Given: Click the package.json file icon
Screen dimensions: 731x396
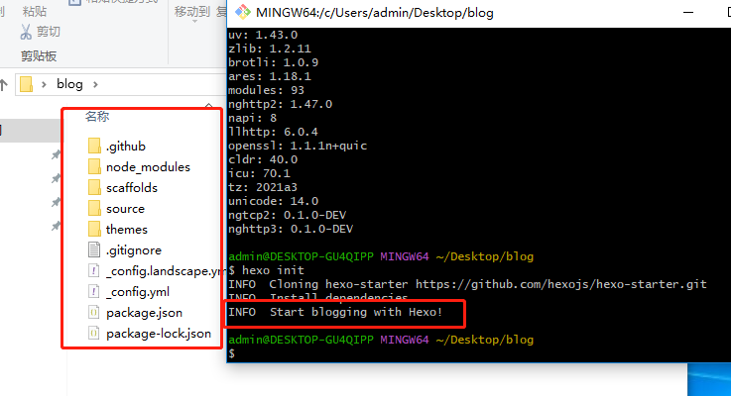Looking at the screenshot, I should coord(94,312).
